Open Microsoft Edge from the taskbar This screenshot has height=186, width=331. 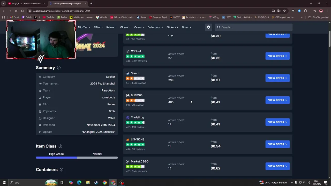pos(79,183)
